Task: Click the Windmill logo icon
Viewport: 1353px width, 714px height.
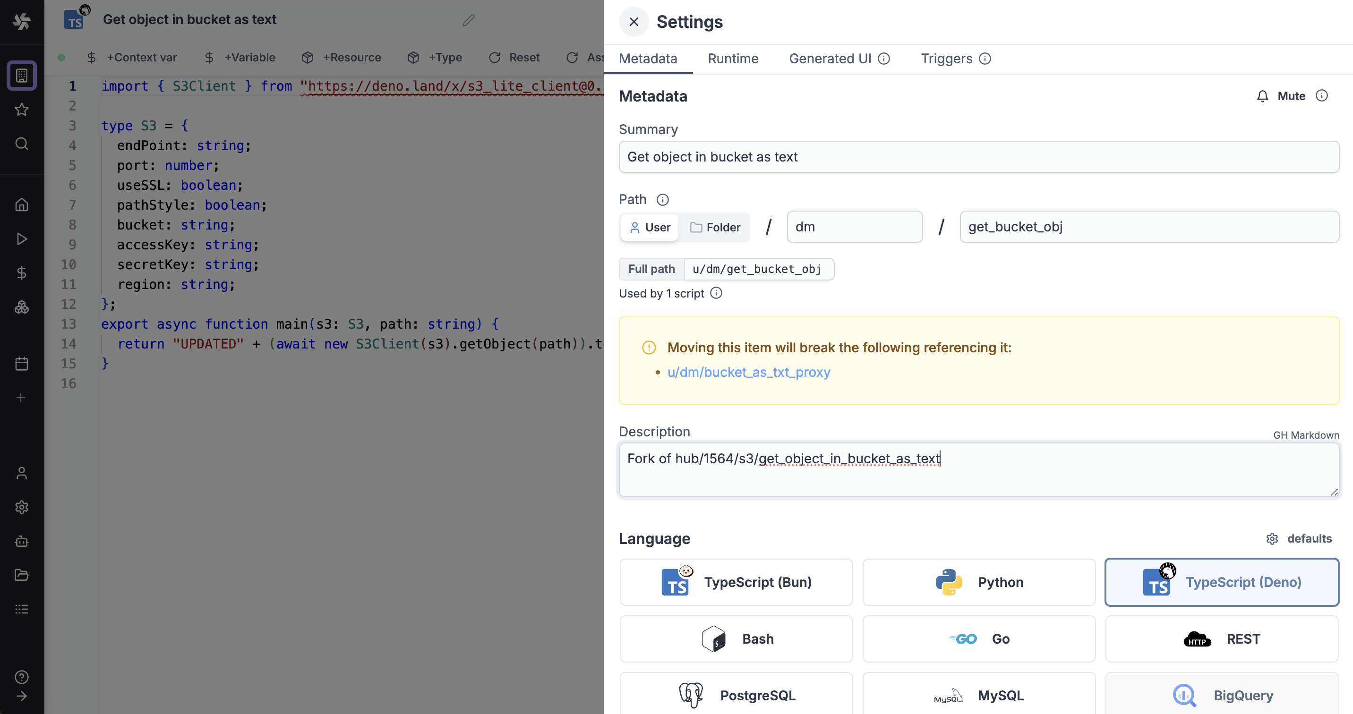Action: [22, 22]
